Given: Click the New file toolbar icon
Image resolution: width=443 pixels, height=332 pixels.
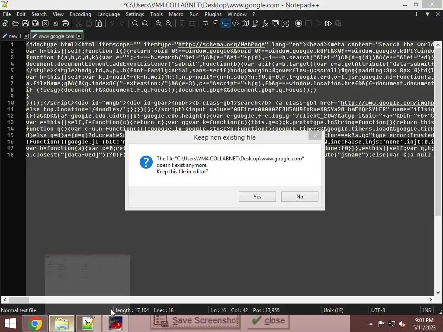Looking at the screenshot, I should (x=5, y=23).
